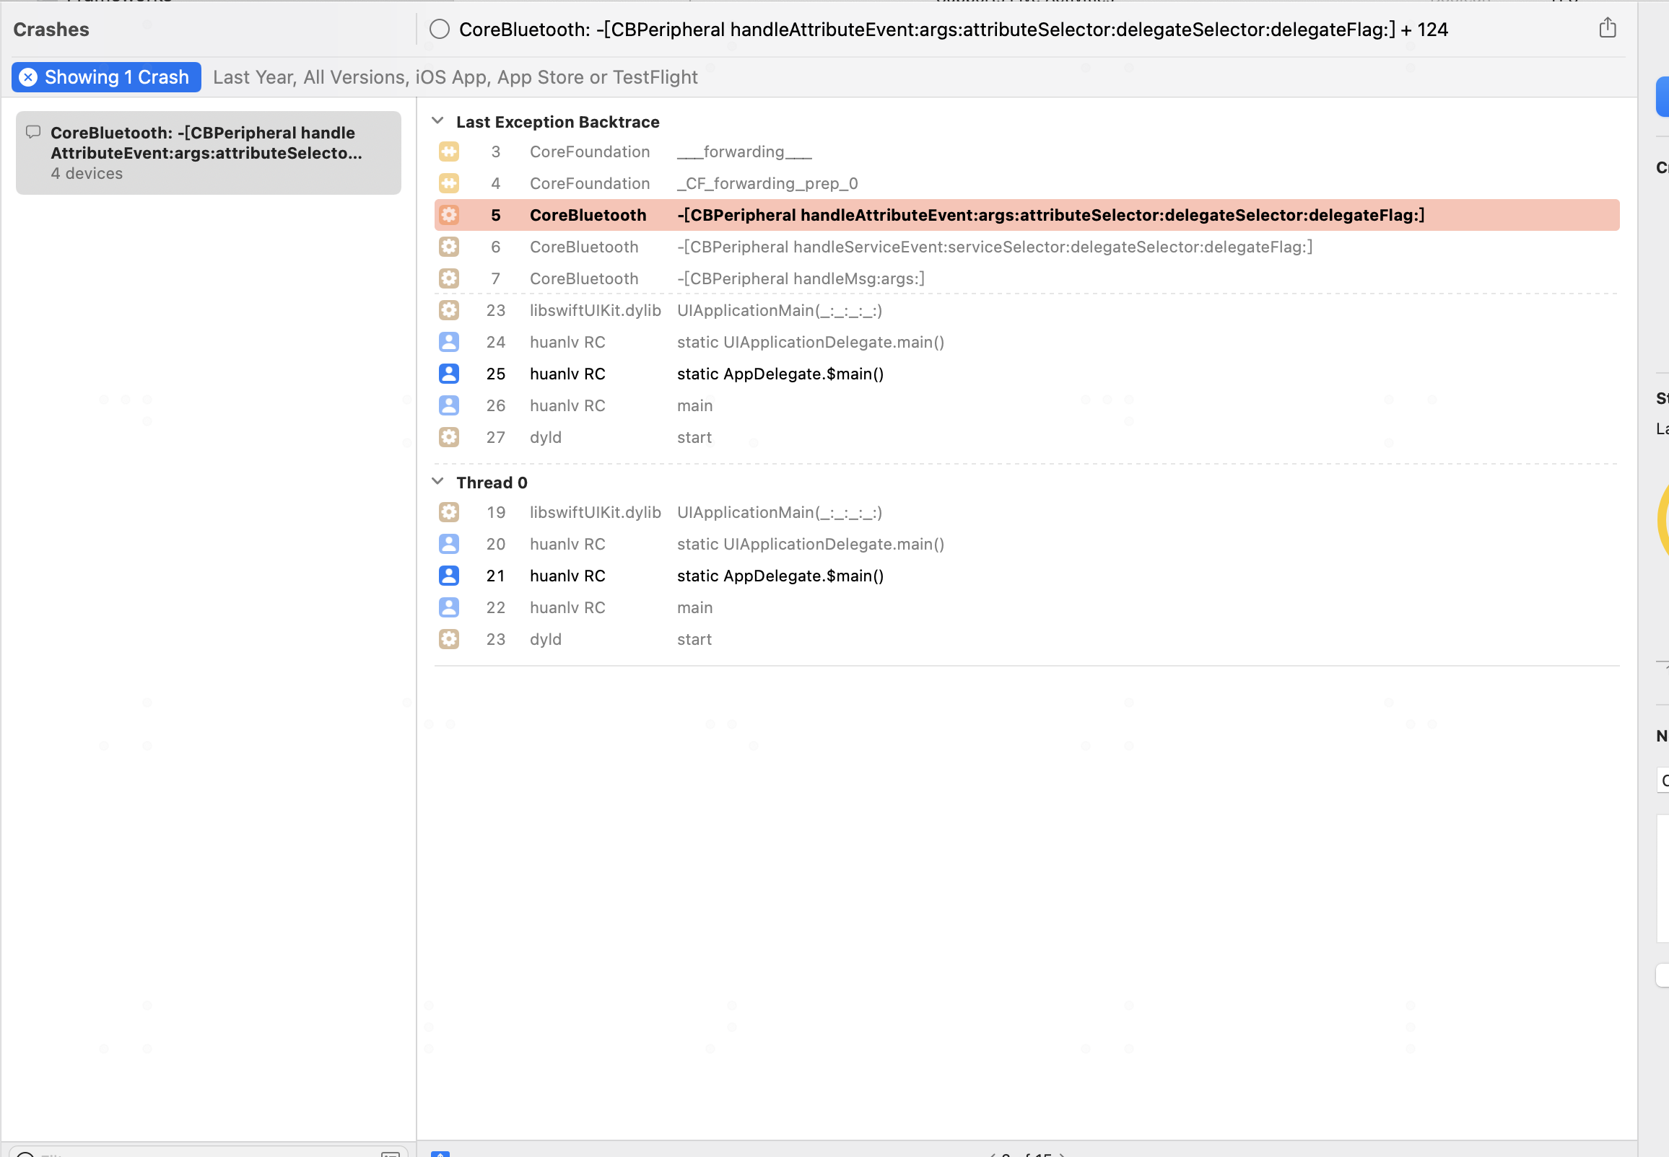The width and height of the screenshot is (1669, 1157).
Task: Select frame 6 handleServiceEvent row
Action: tap(994, 247)
